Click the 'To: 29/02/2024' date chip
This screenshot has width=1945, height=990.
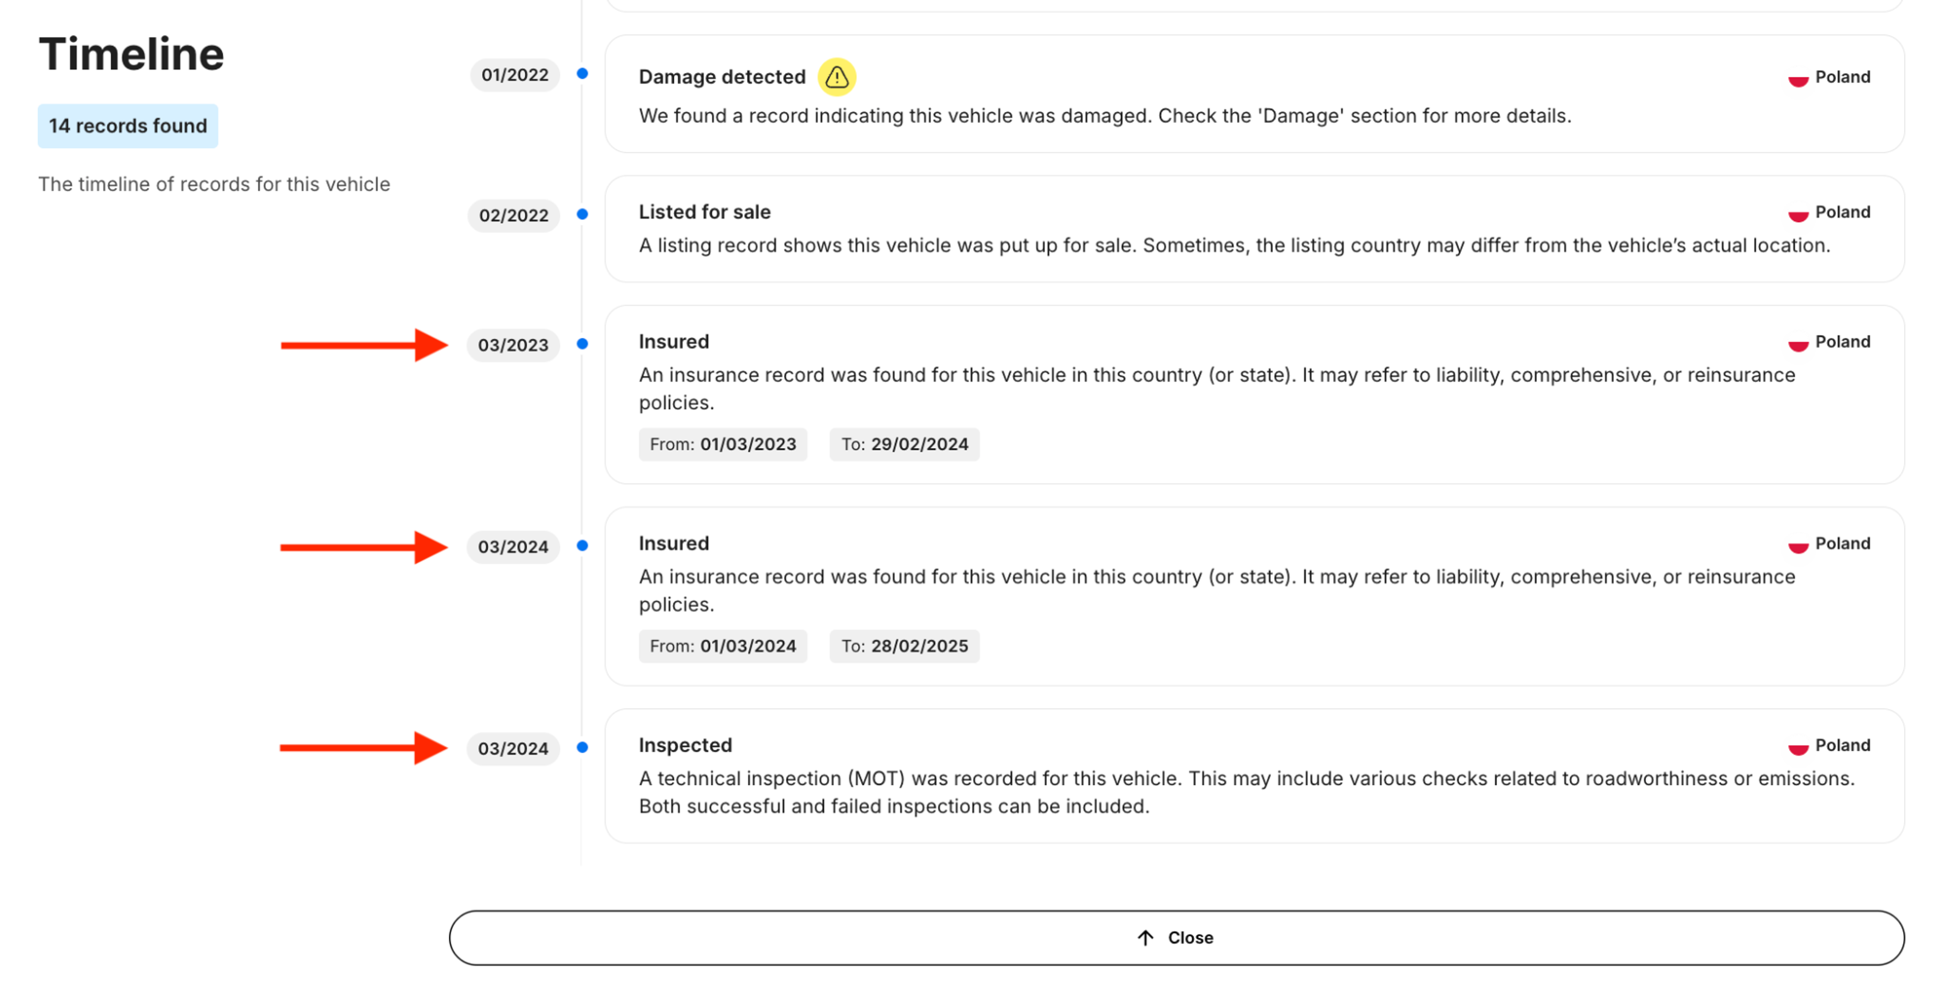click(x=904, y=444)
